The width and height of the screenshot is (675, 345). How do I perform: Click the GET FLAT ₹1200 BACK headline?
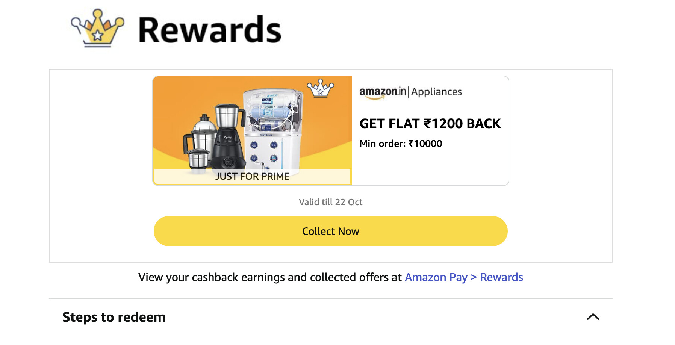430,124
